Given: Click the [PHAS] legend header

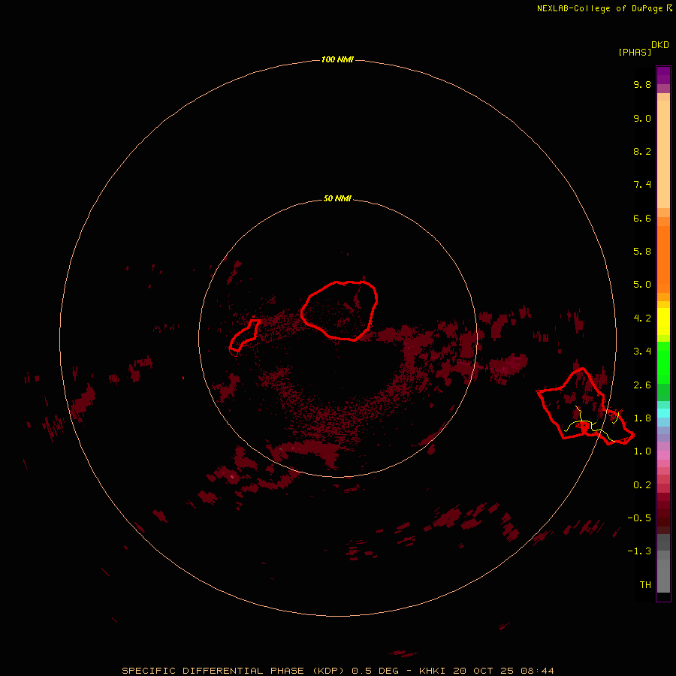Looking at the screenshot, I should pos(635,52).
